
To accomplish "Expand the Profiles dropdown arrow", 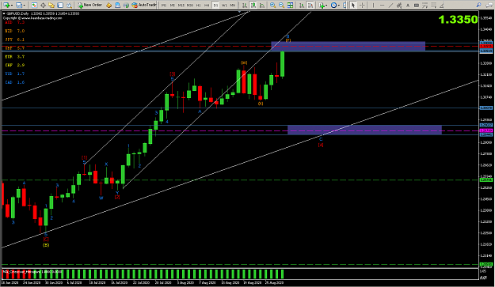I will pos(25,5).
